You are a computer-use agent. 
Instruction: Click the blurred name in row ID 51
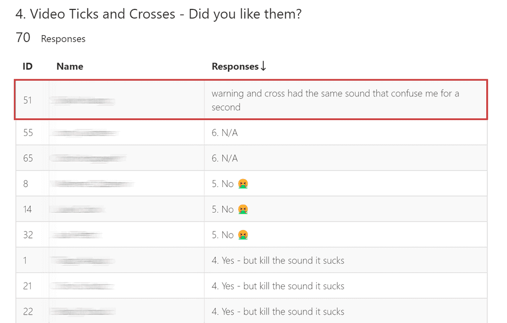[x=83, y=101]
